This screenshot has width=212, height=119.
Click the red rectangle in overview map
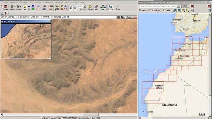click(29, 57)
